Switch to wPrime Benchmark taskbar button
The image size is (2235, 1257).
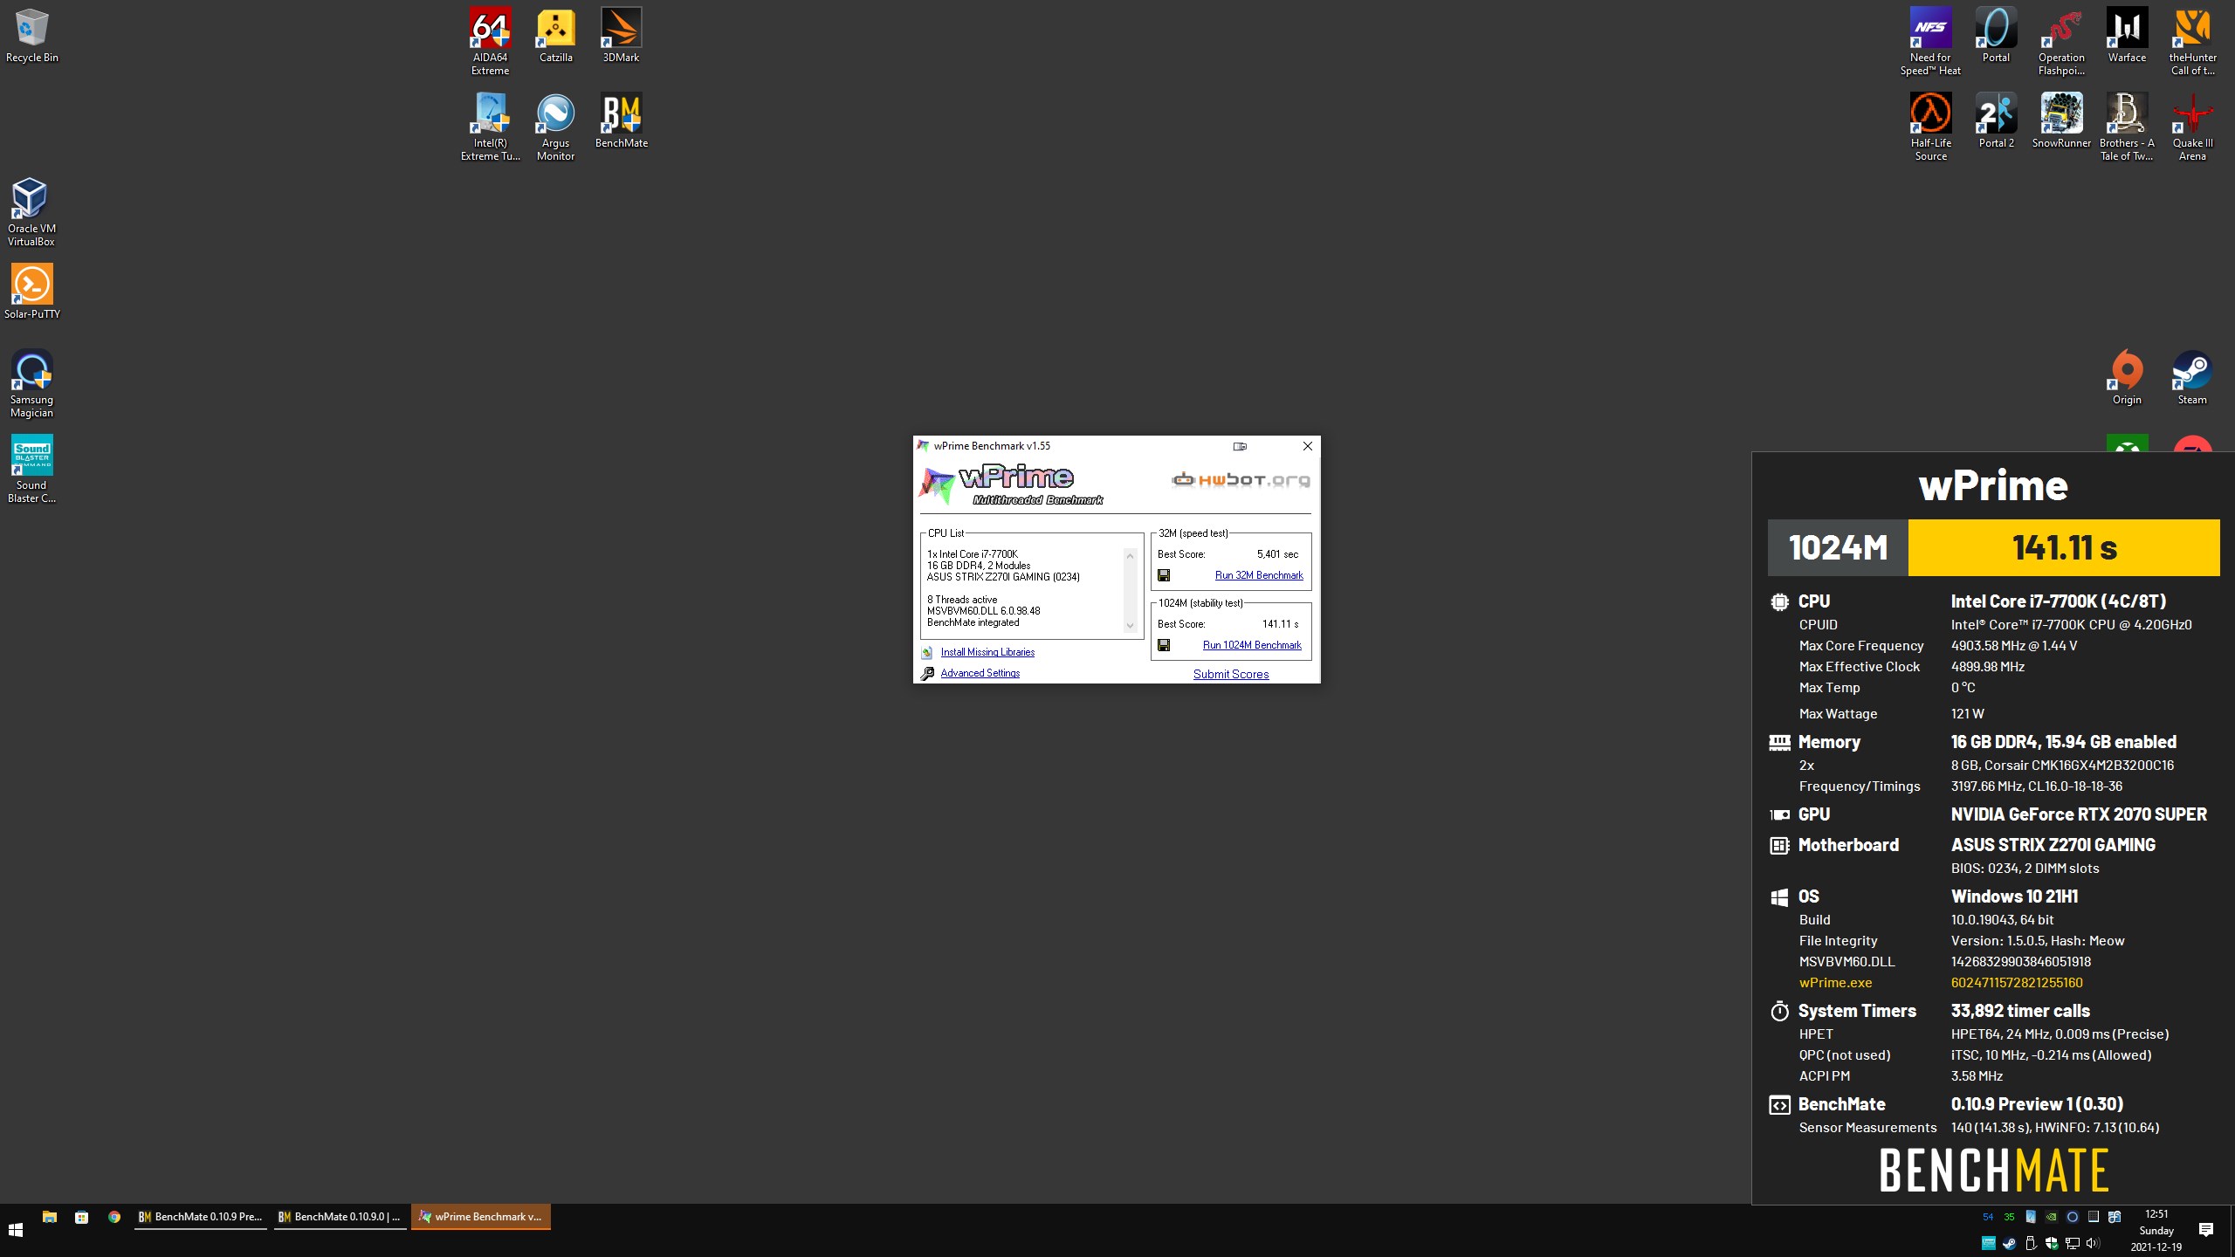480,1217
